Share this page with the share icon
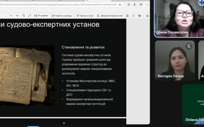Screen dimensions: 204x127 click(x=141, y=5)
